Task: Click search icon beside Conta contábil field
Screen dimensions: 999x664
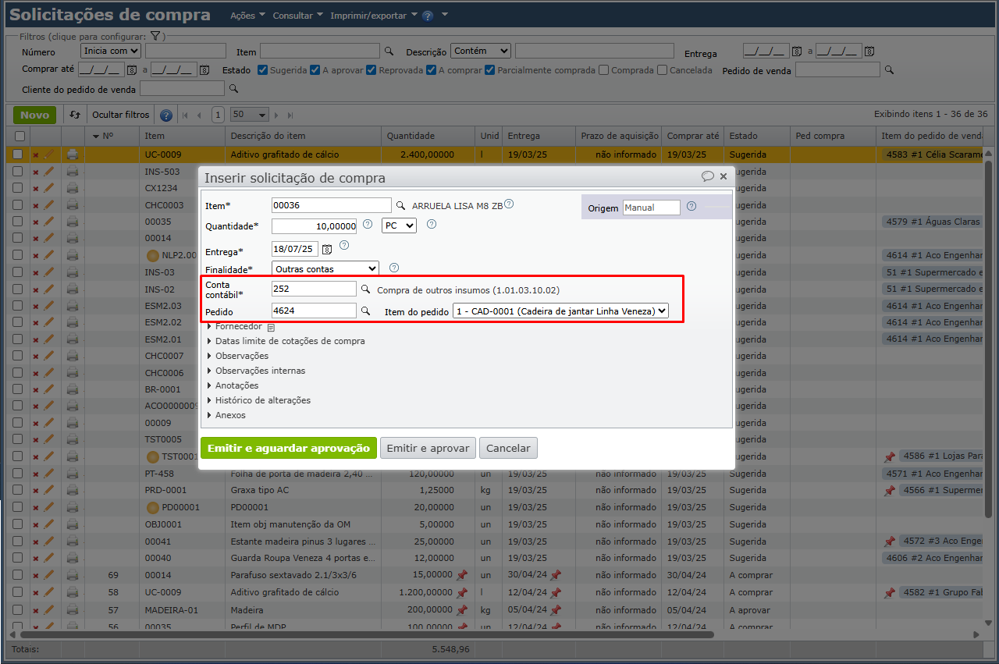Action: (x=364, y=289)
